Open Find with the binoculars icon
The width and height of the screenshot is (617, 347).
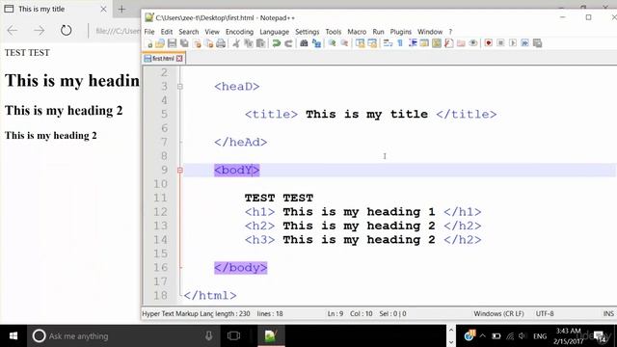304,43
